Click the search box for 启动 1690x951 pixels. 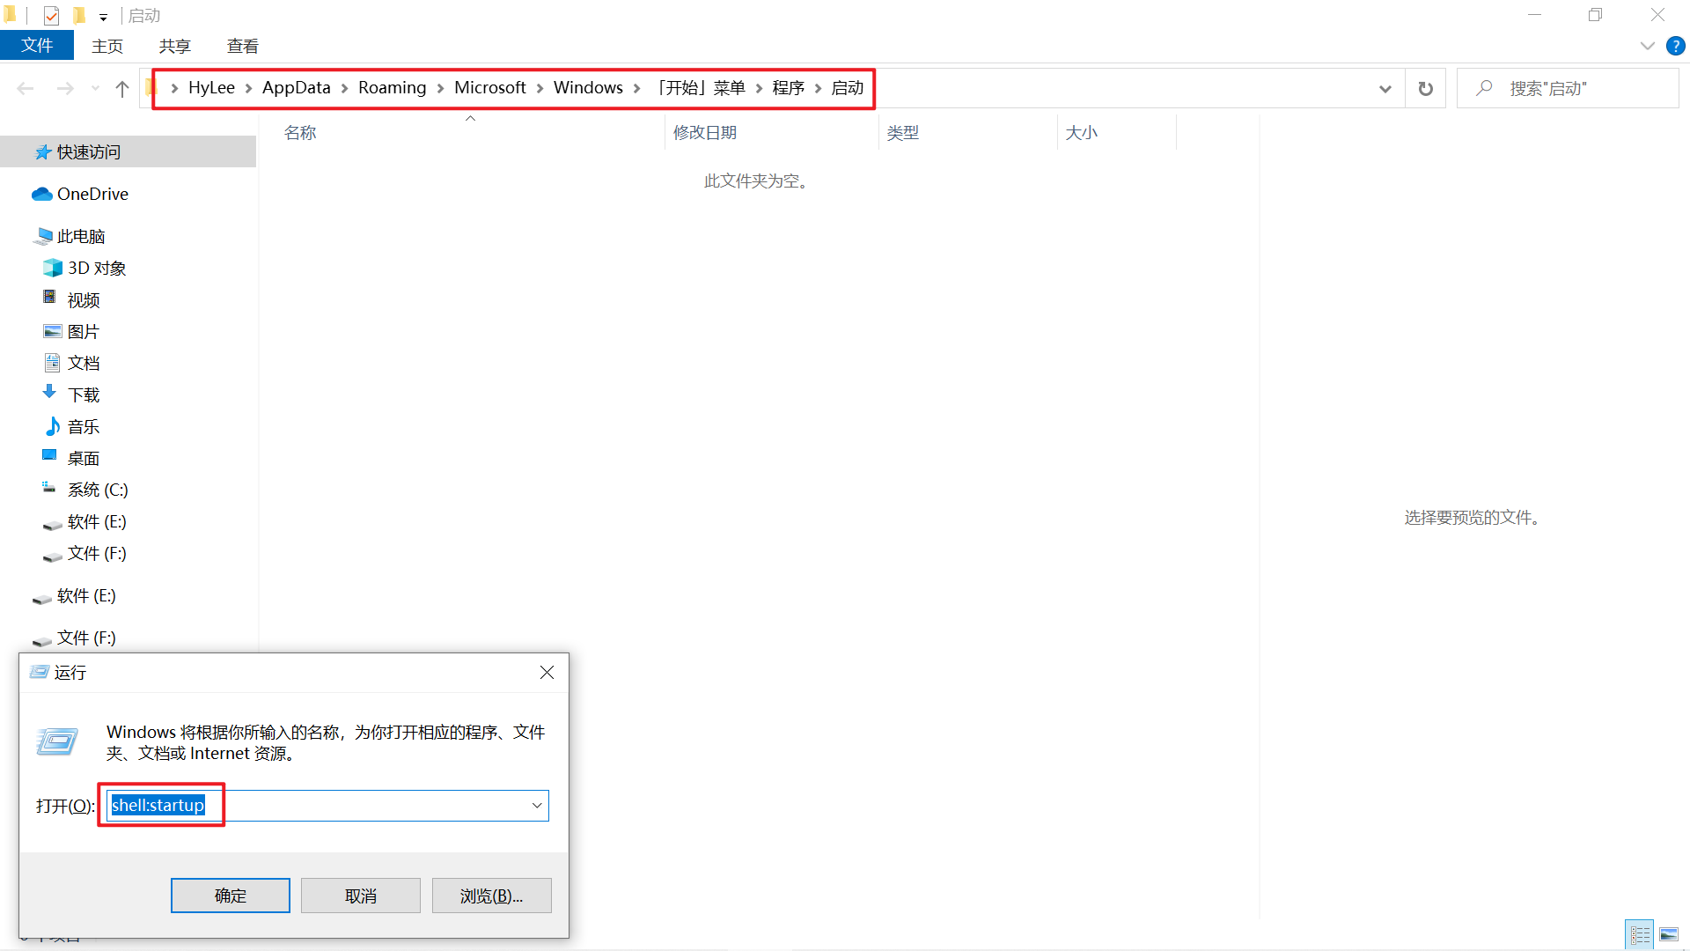pyautogui.click(x=1569, y=88)
